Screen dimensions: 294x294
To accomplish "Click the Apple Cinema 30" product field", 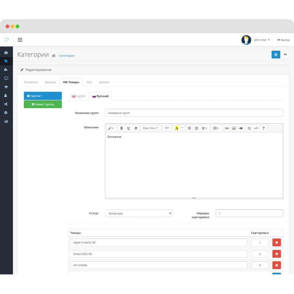I will (159, 242).
